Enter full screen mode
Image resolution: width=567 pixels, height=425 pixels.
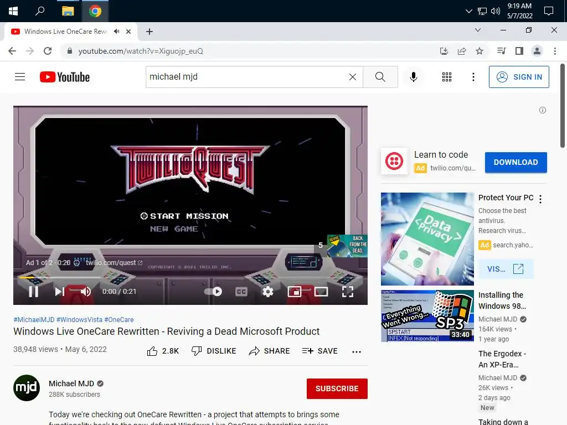pyautogui.click(x=348, y=291)
